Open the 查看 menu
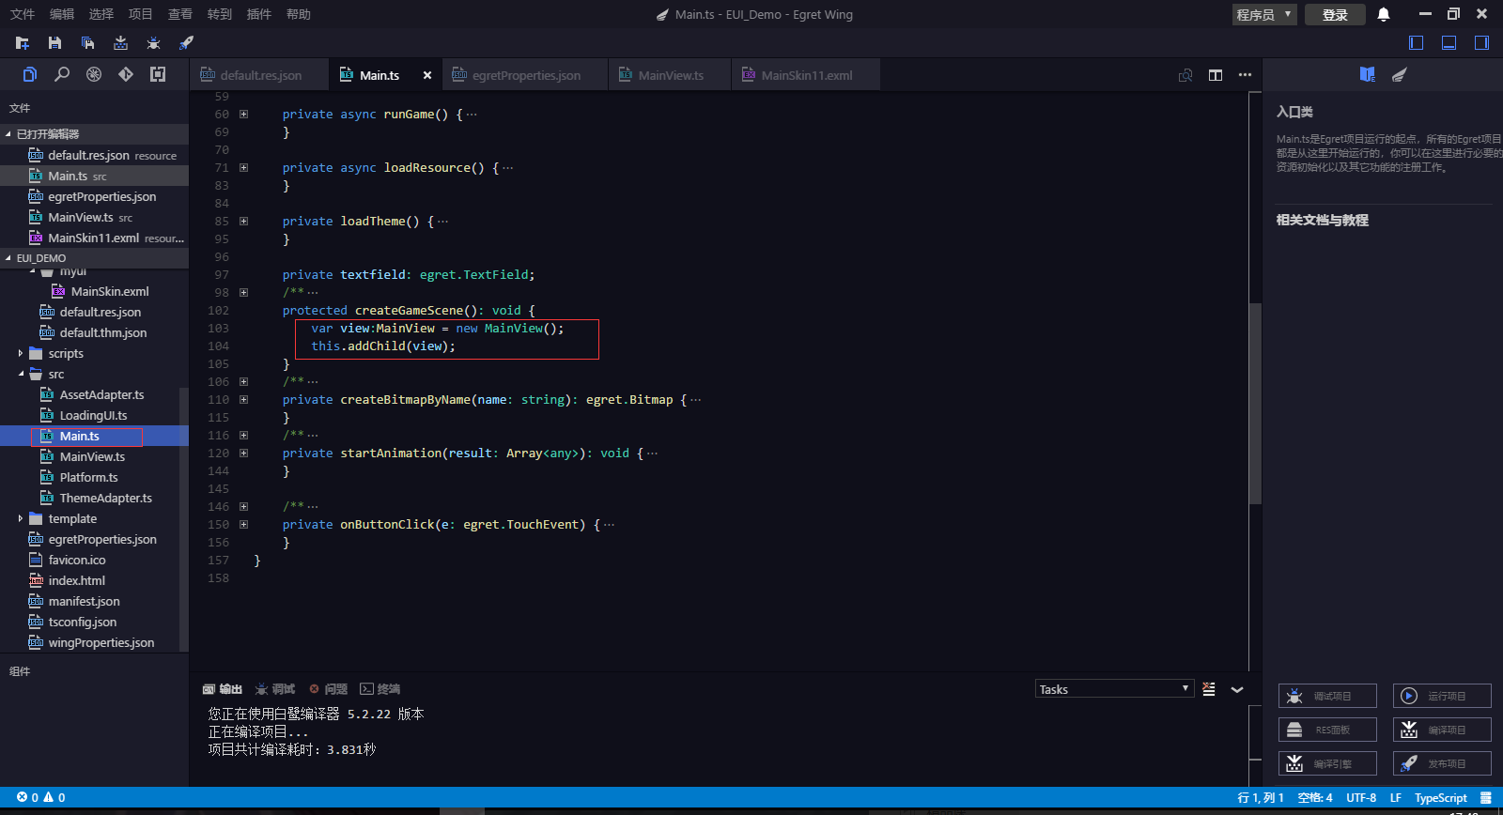This screenshot has width=1503, height=815. point(180,14)
